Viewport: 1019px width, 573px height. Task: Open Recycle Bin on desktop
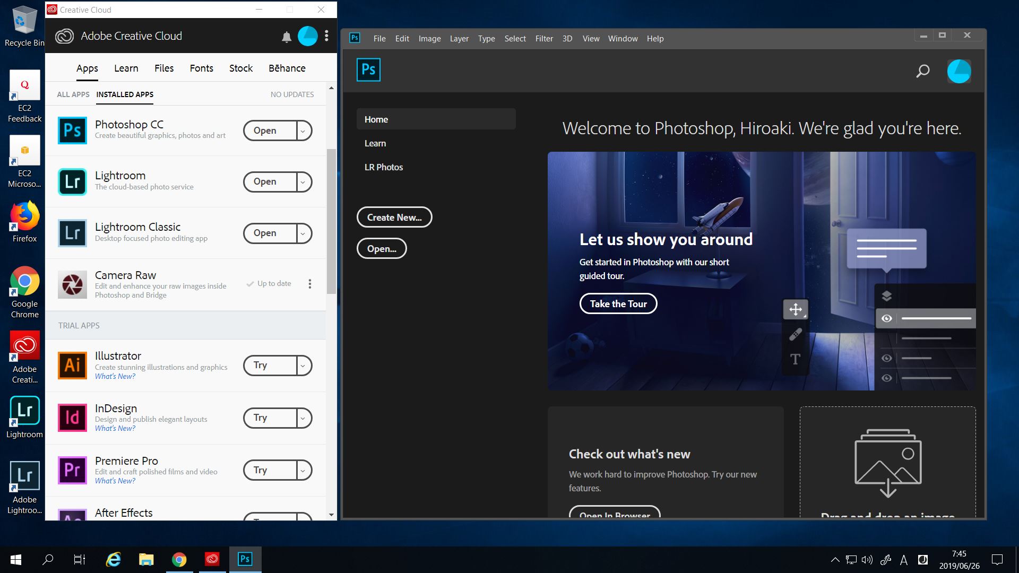coord(24,26)
